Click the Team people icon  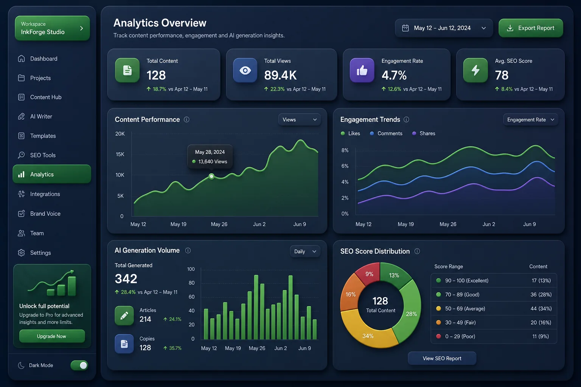coord(21,233)
